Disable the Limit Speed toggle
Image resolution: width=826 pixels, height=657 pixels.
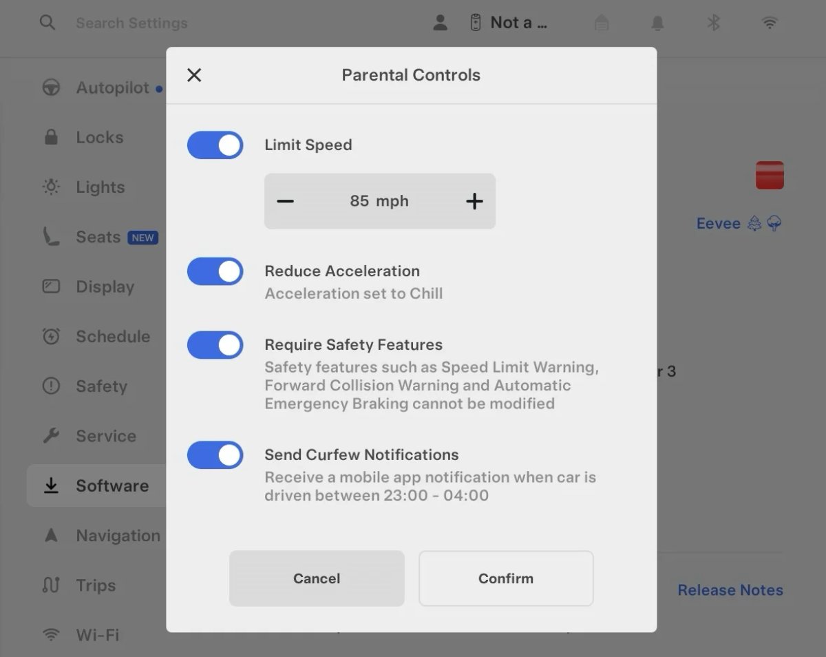click(x=215, y=145)
